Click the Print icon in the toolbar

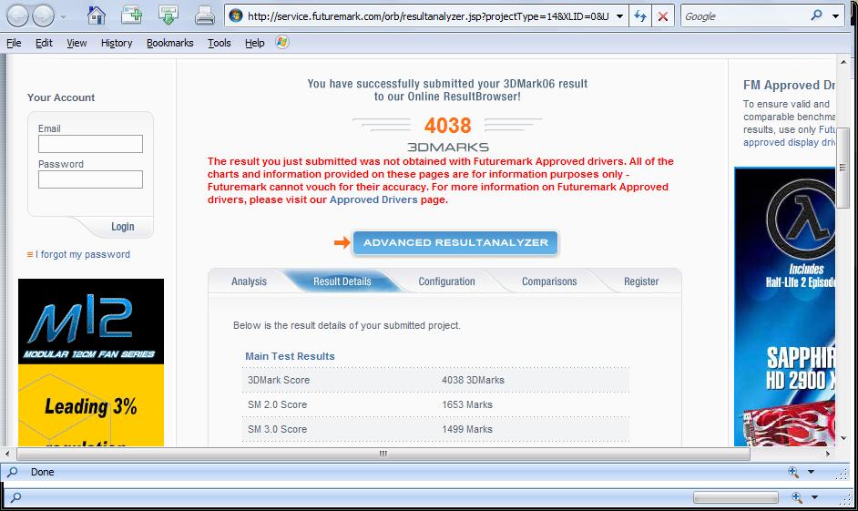(205, 15)
